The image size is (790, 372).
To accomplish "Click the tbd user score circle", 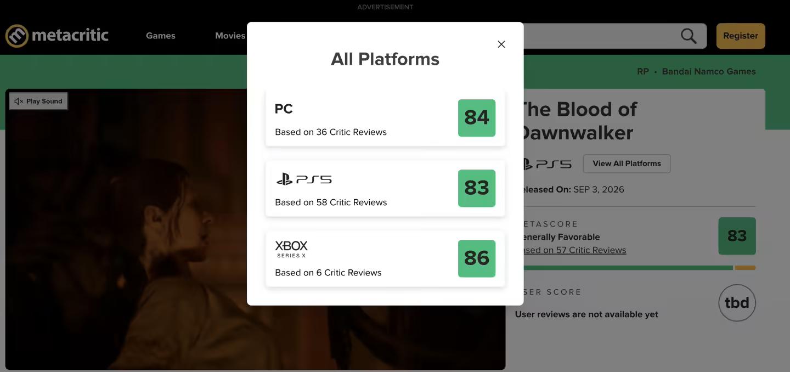I will [x=737, y=302].
